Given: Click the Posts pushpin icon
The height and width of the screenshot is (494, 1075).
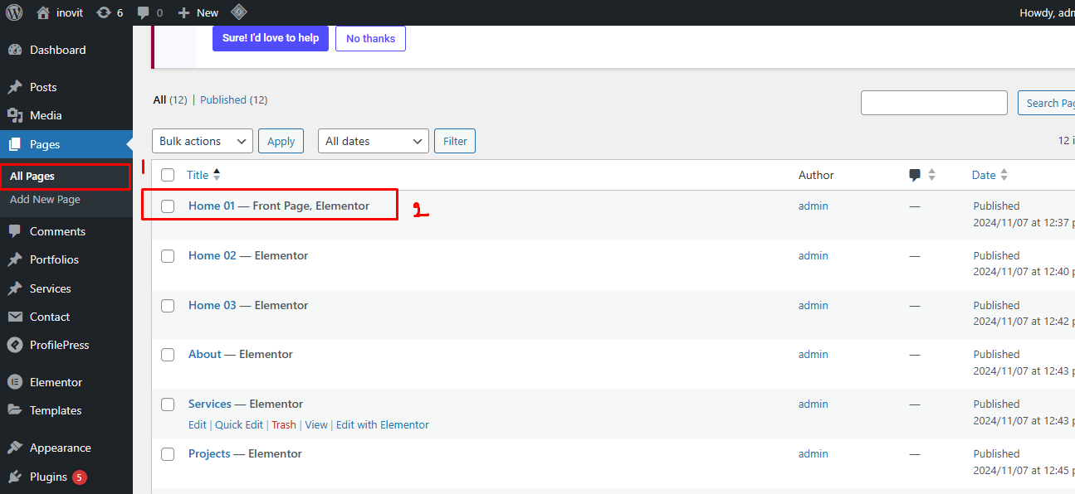Looking at the screenshot, I should coord(15,87).
